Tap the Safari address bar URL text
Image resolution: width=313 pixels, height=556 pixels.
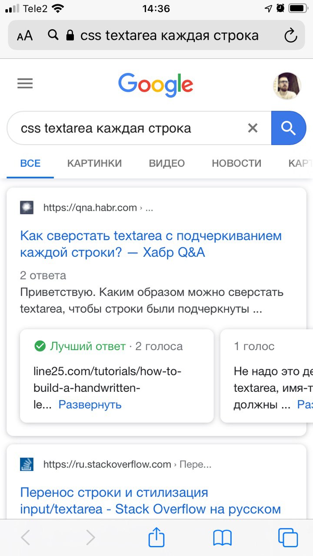(170, 36)
